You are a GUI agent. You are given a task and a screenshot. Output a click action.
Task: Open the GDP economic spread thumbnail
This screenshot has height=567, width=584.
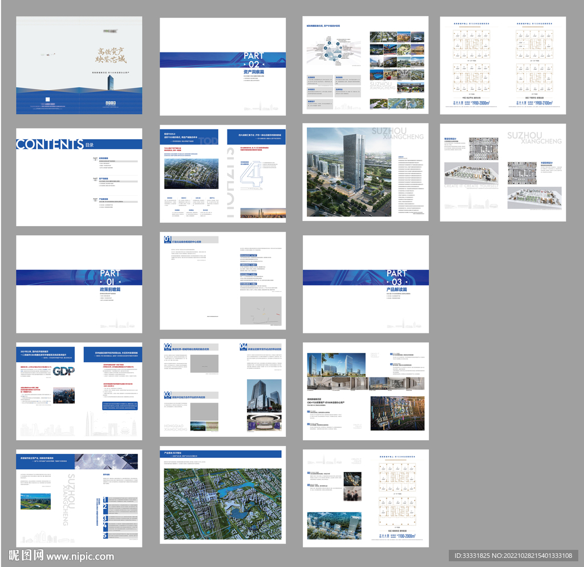(x=79, y=392)
